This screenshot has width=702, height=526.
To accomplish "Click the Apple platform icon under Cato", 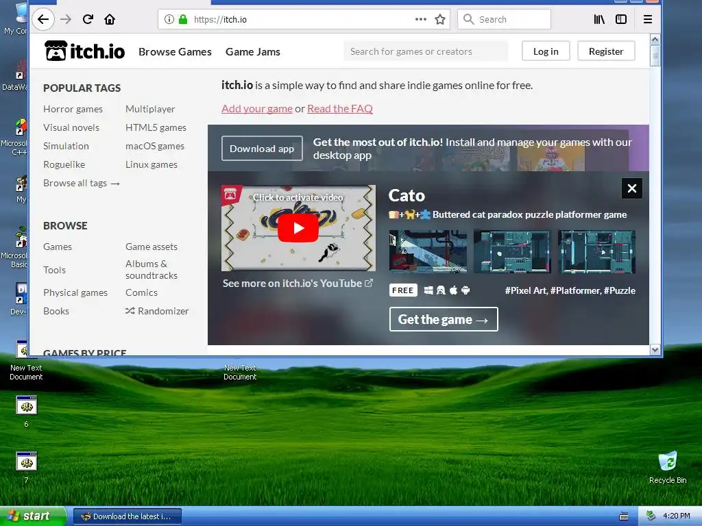I will click(453, 290).
